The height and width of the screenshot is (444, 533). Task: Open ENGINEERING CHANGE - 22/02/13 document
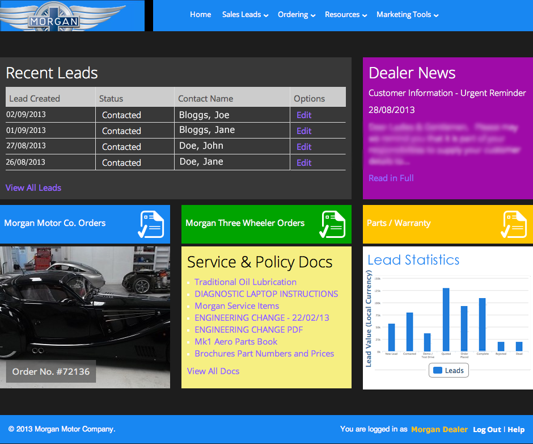262,318
